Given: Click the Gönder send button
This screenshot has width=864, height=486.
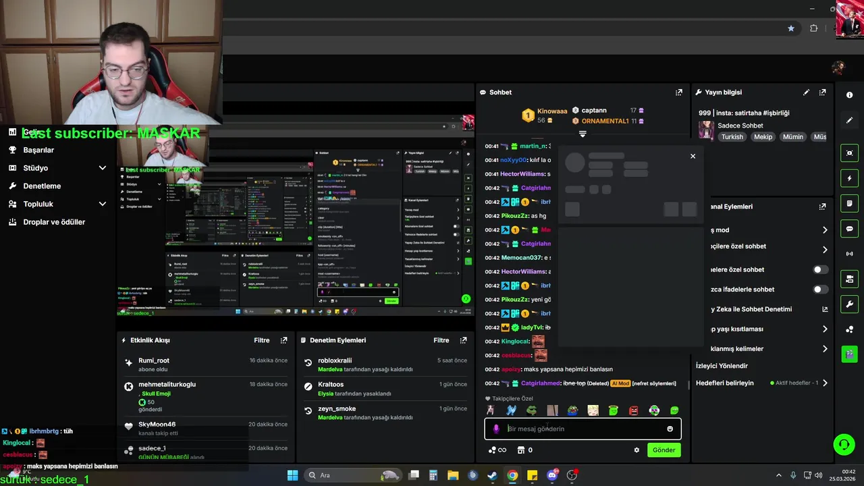Looking at the screenshot, I should click(664, 450).
